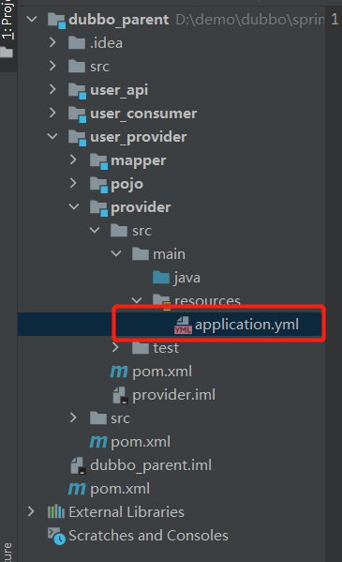342x562 pixels.
Task: Click the Maven icon of user_provider's pom.xml
Action: [98, 442]
